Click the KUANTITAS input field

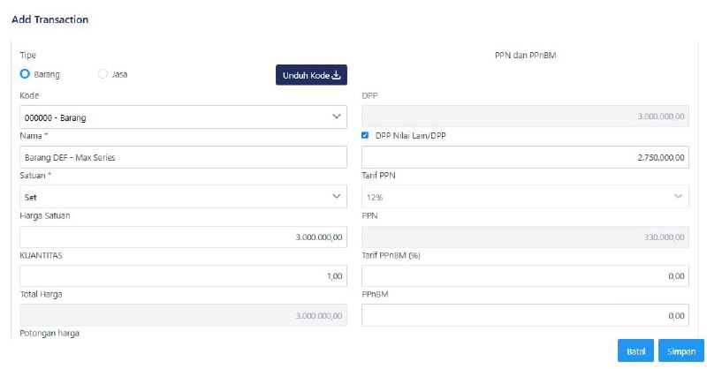point(182,276)
